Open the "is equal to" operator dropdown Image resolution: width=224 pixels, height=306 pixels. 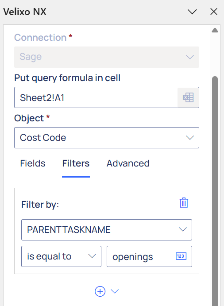(x=61, y=256)
